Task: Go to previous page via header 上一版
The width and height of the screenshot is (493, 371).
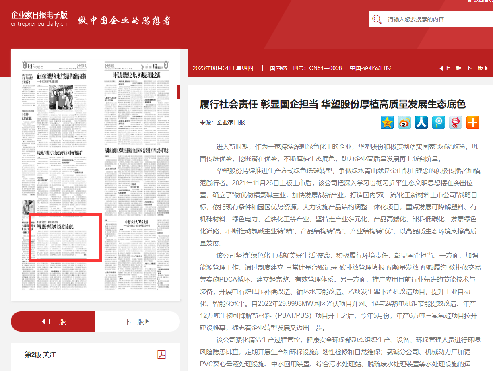Action: (x=450, y=68)
